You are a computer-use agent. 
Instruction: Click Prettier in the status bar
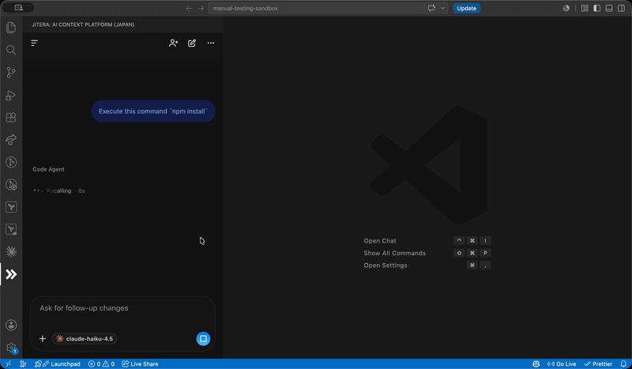point(598,363)
